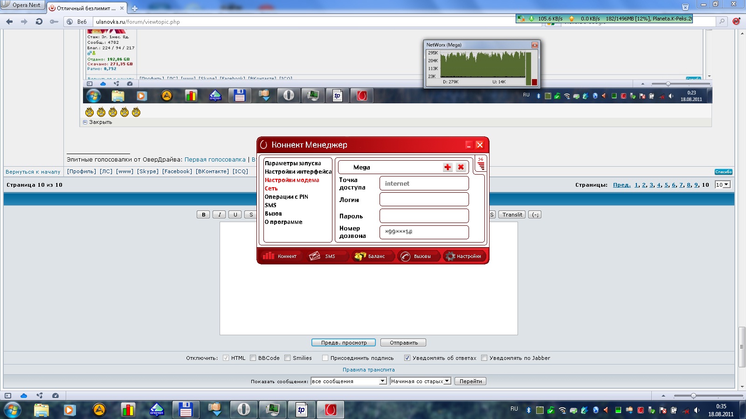This screenshot has height=419, width=746.
Task: Enable Уведомлять по Jabber checkbox
Action: (484, 358)
